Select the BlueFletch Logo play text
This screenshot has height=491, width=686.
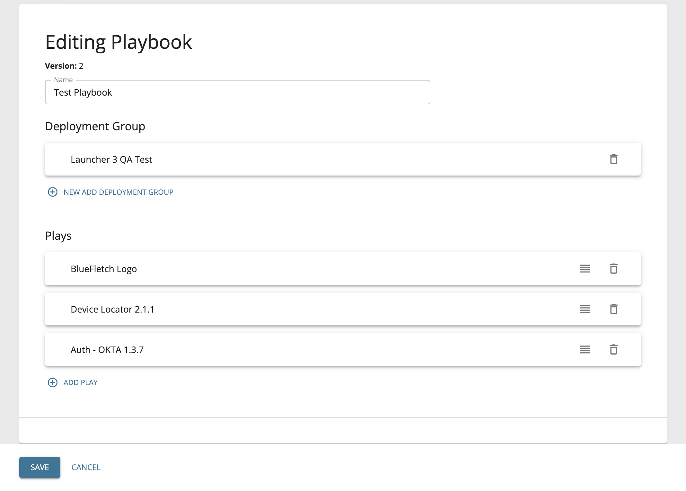coord(104,269)
